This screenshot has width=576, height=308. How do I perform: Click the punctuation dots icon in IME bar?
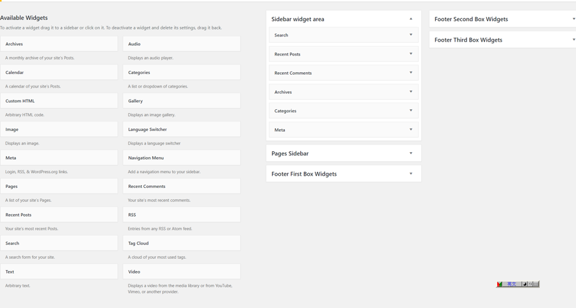pos(530,284)
